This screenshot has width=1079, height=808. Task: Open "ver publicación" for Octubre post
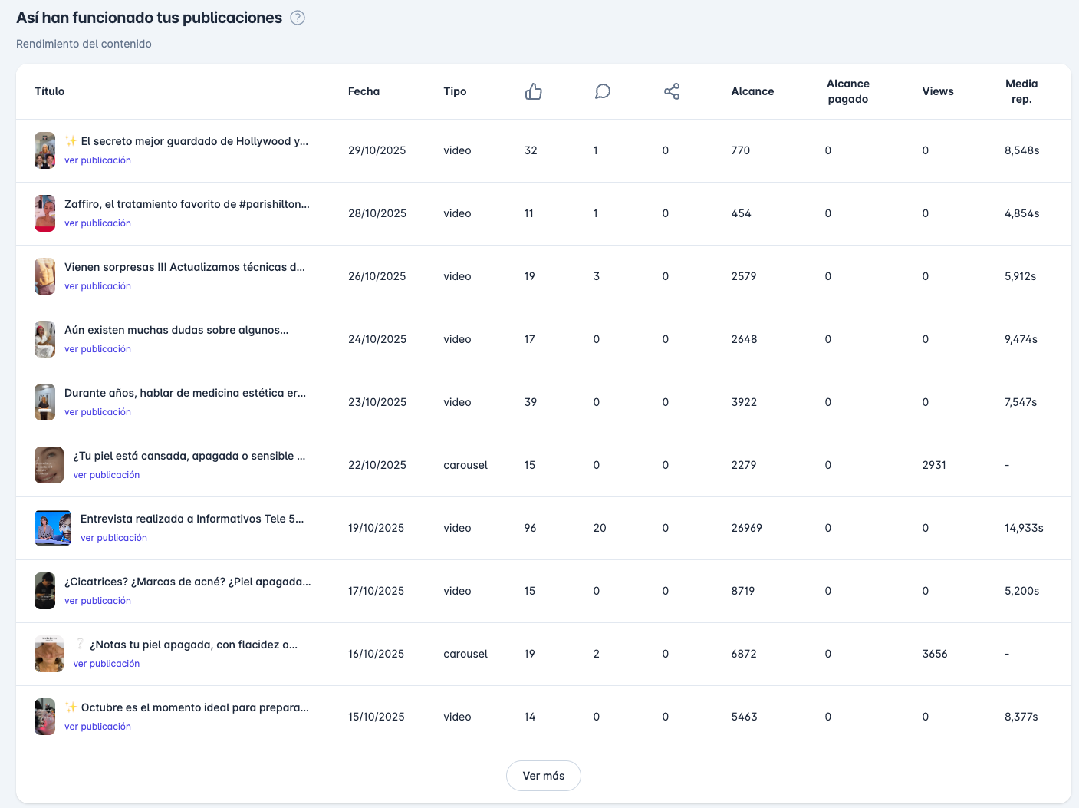(x=97, y=727)
